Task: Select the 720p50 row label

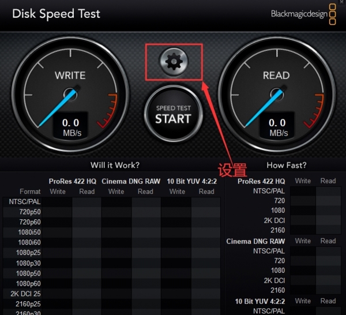Action: (x=30, y=212)
